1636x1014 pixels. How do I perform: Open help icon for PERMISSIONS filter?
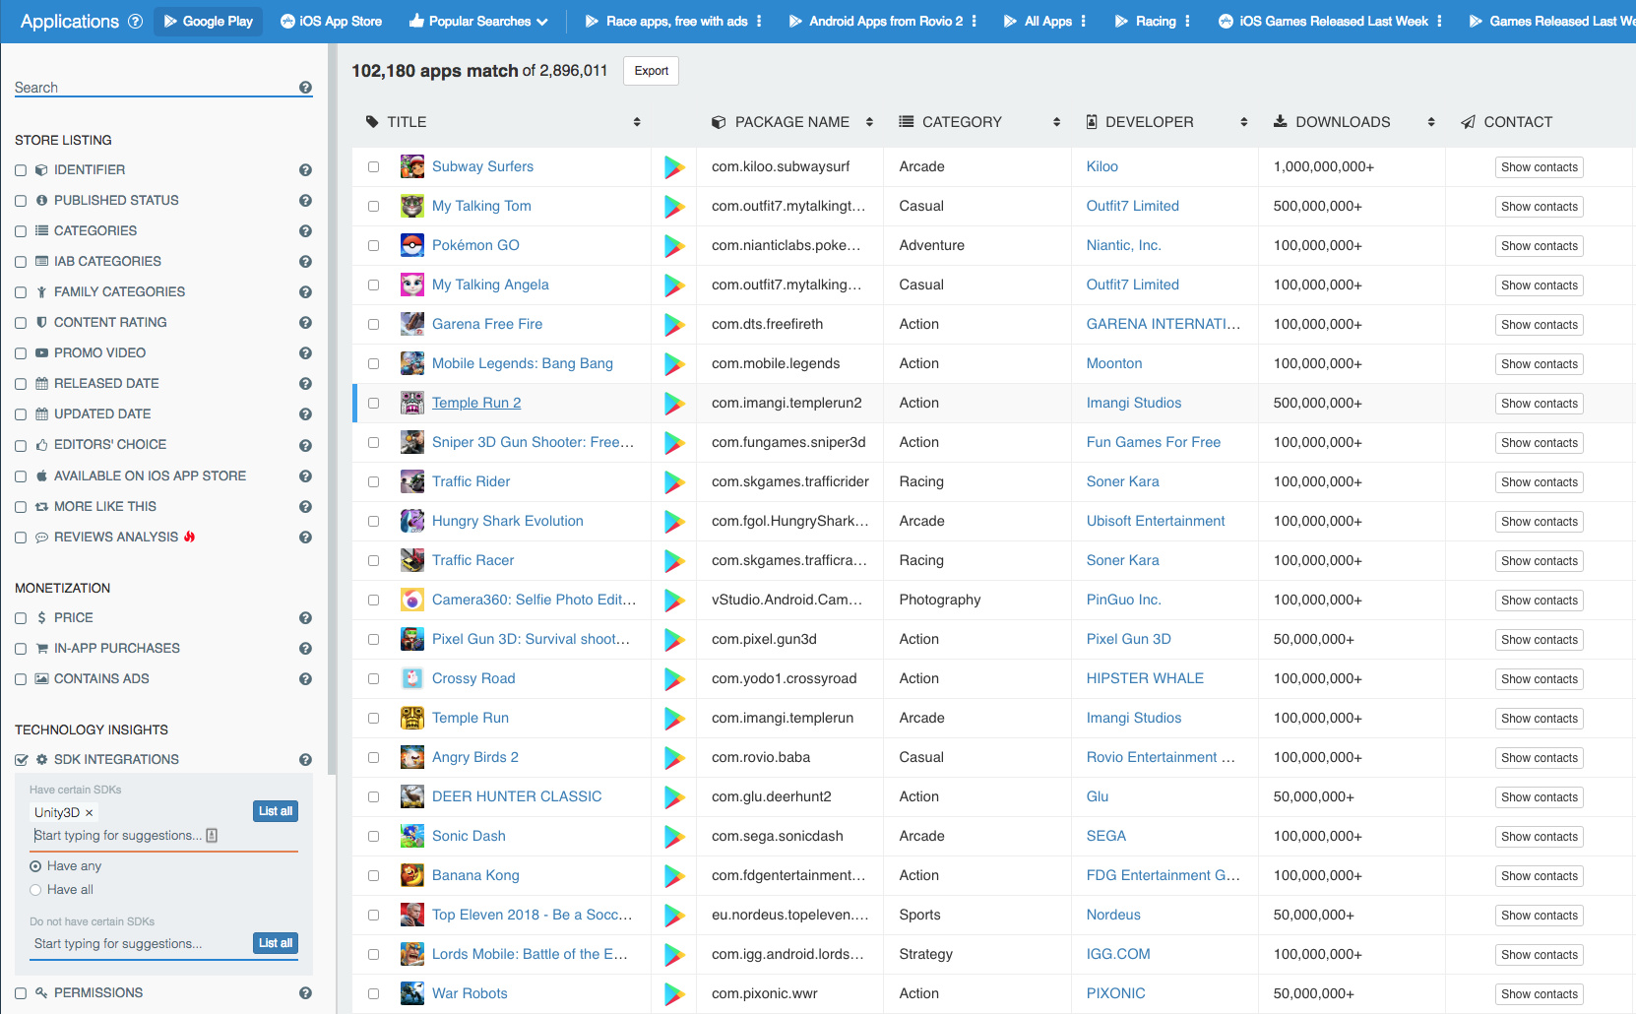305,993
